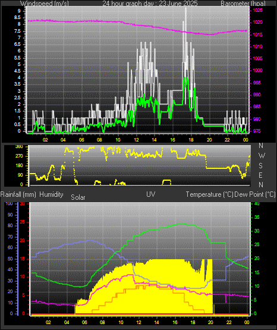
Task: Click the 975 barometer scale value
Action: (x=257, y=131)
